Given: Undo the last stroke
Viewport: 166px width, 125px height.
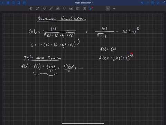Looking at the screenshot, I should click(x=142, y=3).
